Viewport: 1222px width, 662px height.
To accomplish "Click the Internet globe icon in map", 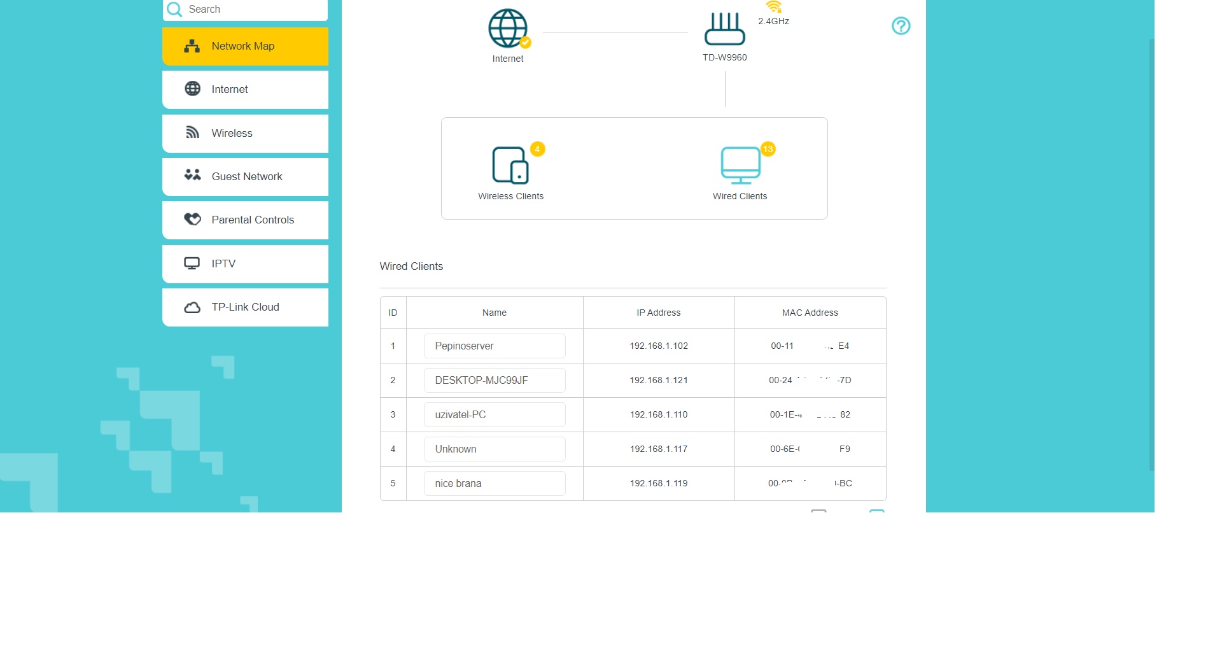I will click(507, 29).
